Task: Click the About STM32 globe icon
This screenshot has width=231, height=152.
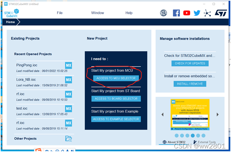Action: pyautogui.click(x=164, y=142)
